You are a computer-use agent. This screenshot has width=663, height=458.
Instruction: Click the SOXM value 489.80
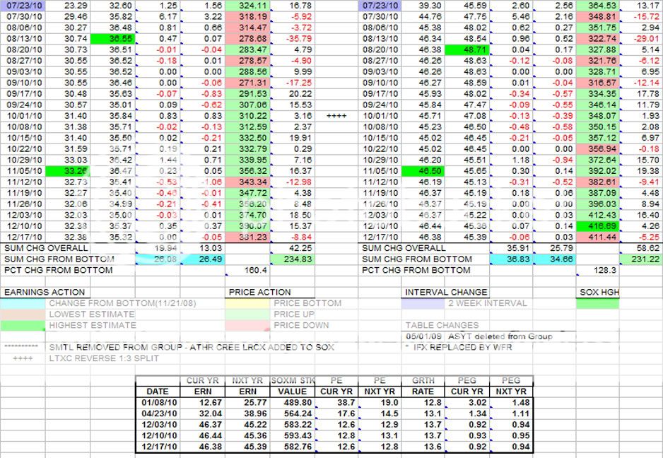coord(292,402)
